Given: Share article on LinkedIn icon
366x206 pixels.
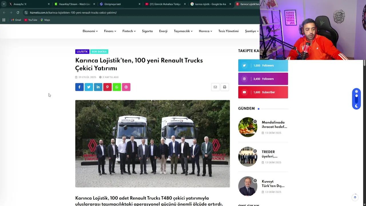Looking at the screenshot, I should pos(98,87).
